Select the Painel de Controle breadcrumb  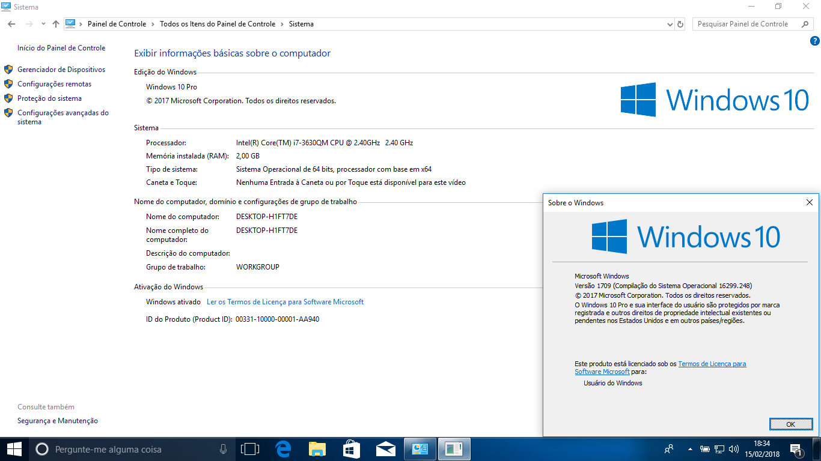click(x=117, y=24)
